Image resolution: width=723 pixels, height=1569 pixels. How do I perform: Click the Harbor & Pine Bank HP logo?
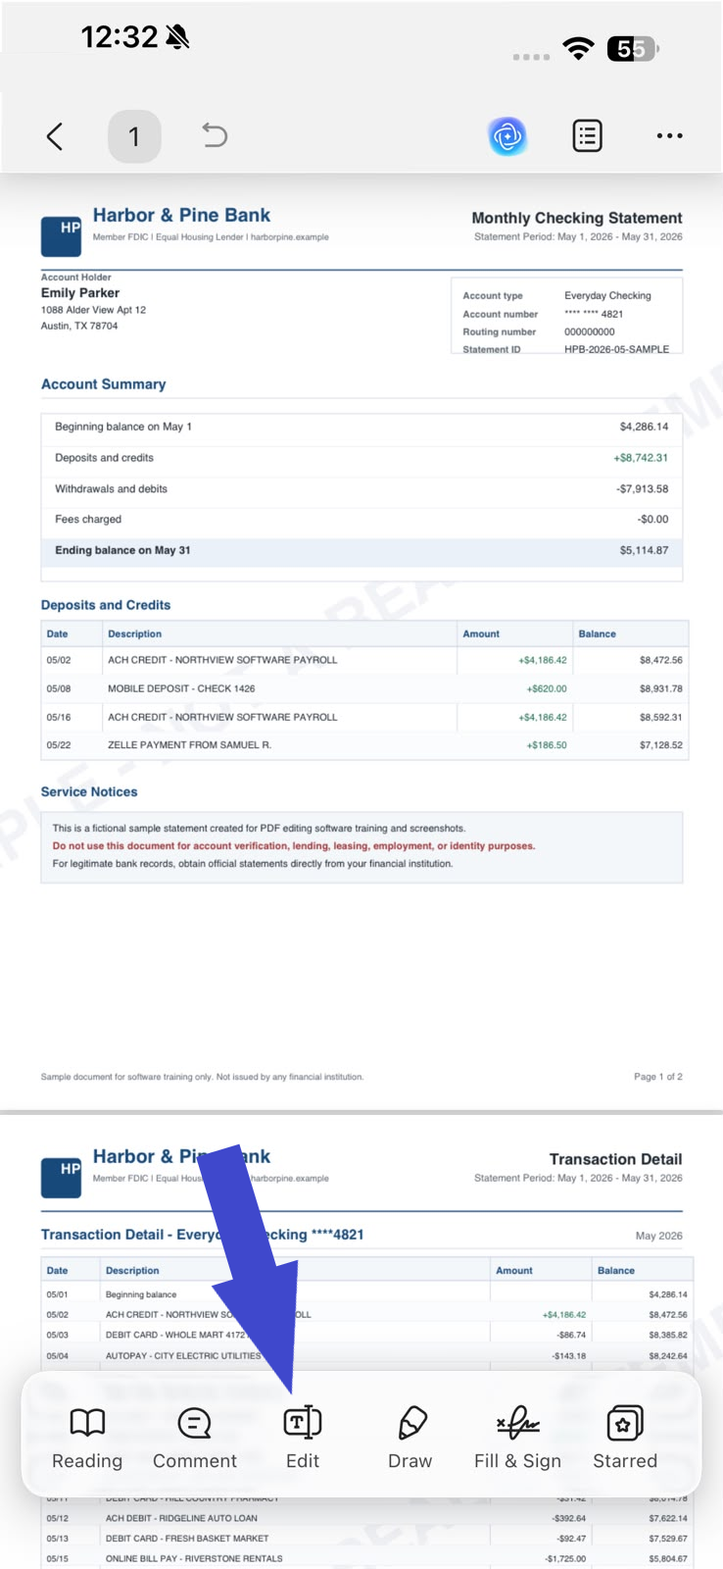coord(61,236)
